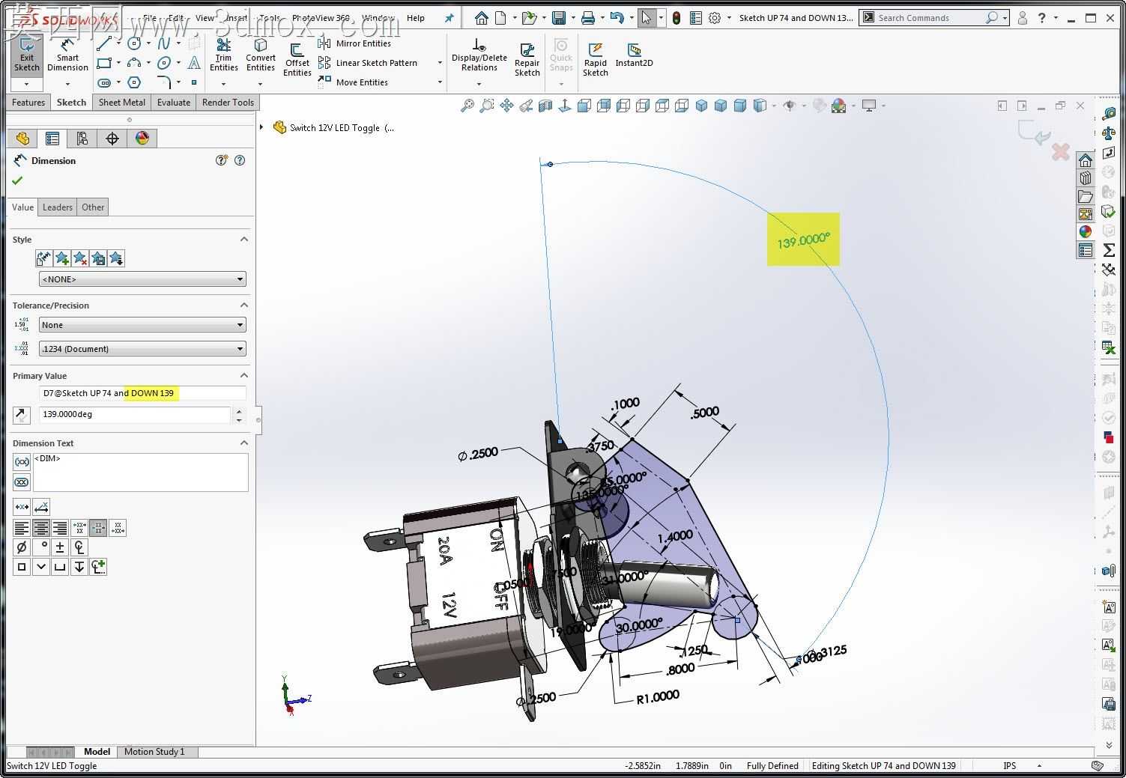
Task: Click the Rebuild traffic light icon
Action: pyautogui.click(x=676, y=18)
